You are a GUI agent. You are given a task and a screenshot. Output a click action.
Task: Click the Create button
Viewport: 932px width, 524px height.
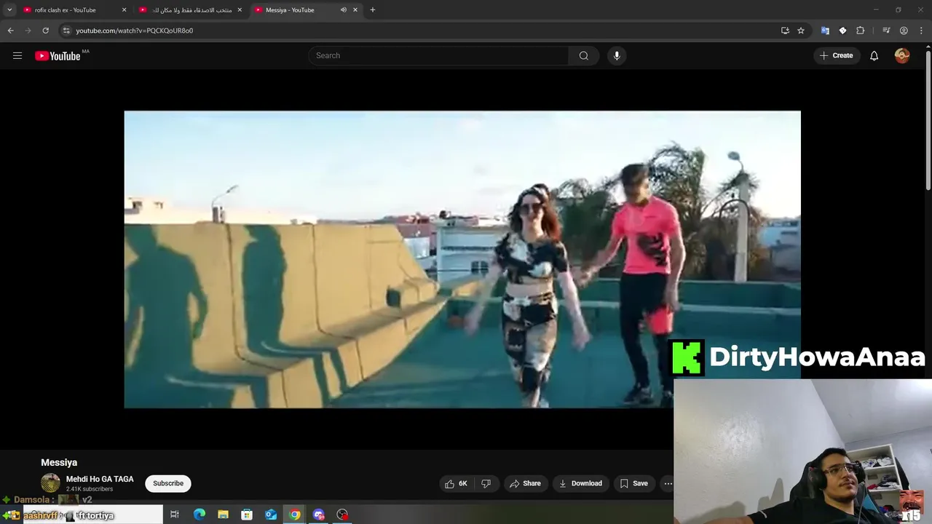point(836,55)
